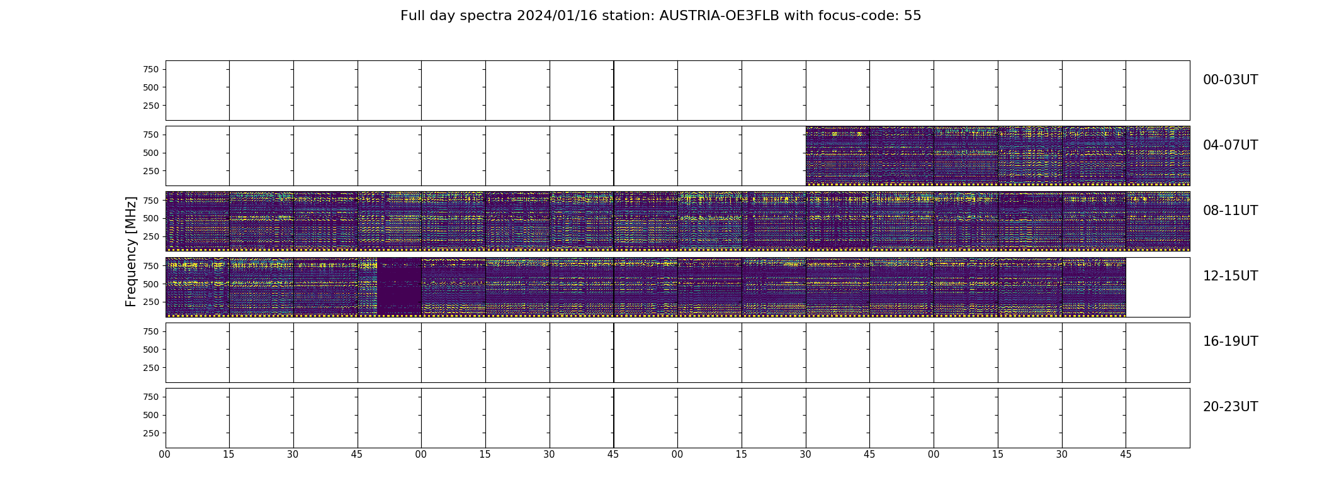Click the 250 tick label of the 12-15UT row
Image resolution: width=1322 pixels, height=503 pixels.
151,302
